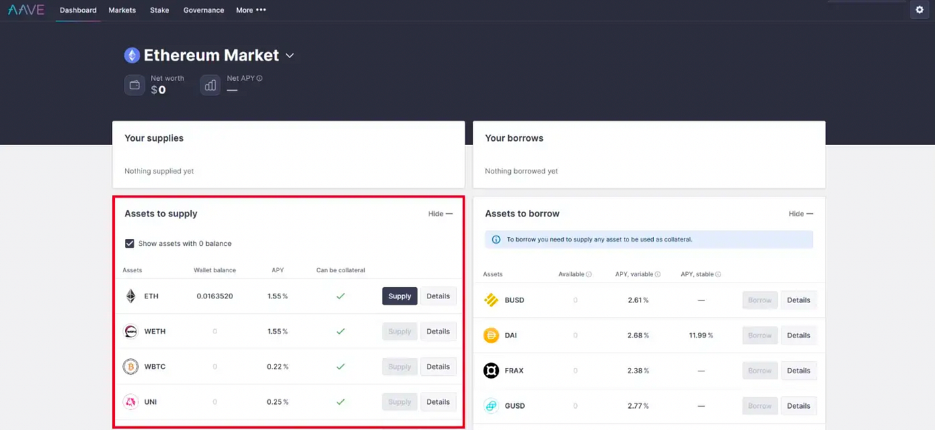The height and width of the screenshot is (430, 935).
Task: Click the ETH token icon
Action: 131,296
